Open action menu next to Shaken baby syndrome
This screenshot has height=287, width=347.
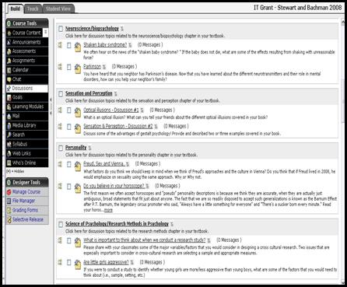(130, 45)
